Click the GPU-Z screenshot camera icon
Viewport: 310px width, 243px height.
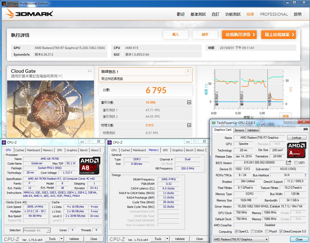pos(305,129)
